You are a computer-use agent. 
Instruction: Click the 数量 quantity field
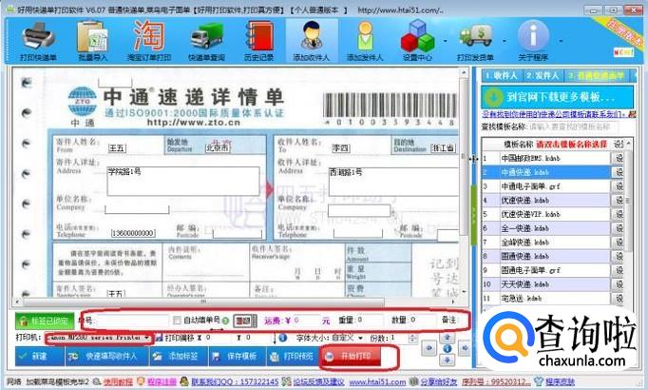(x=423, y=321)
